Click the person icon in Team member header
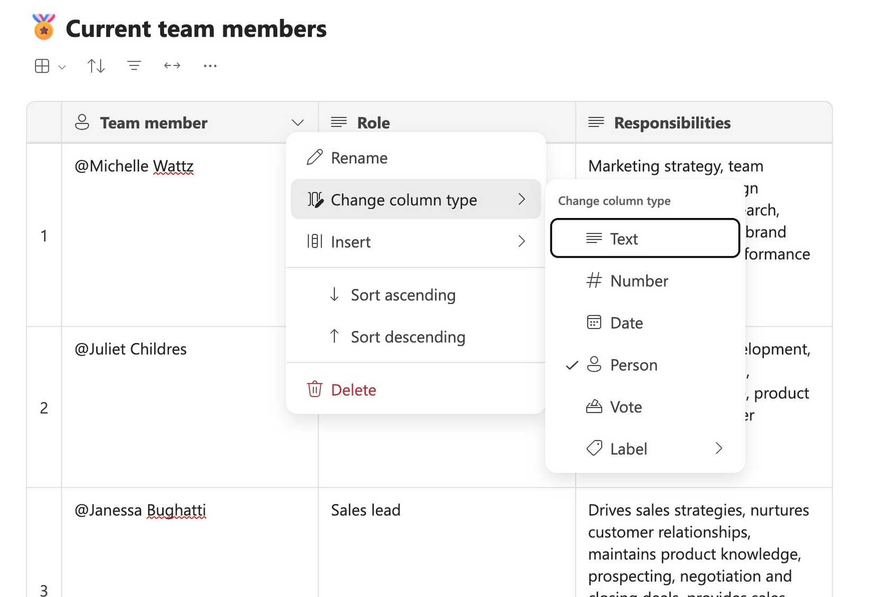Image resolution: width=874 pixels, height=597 pixels. pos(82,122)
